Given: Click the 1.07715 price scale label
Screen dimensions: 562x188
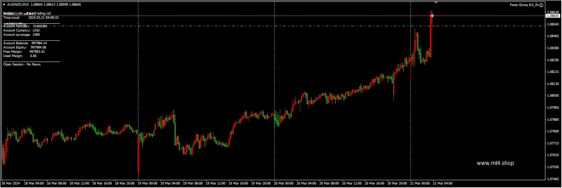Looking at the screenshot, I should 553,143.
